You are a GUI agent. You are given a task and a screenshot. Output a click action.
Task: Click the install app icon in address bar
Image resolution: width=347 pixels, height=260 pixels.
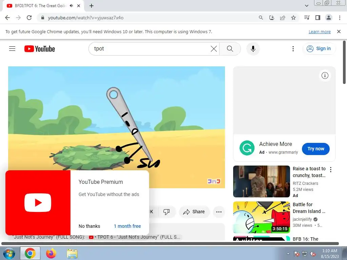pos(272,18)
